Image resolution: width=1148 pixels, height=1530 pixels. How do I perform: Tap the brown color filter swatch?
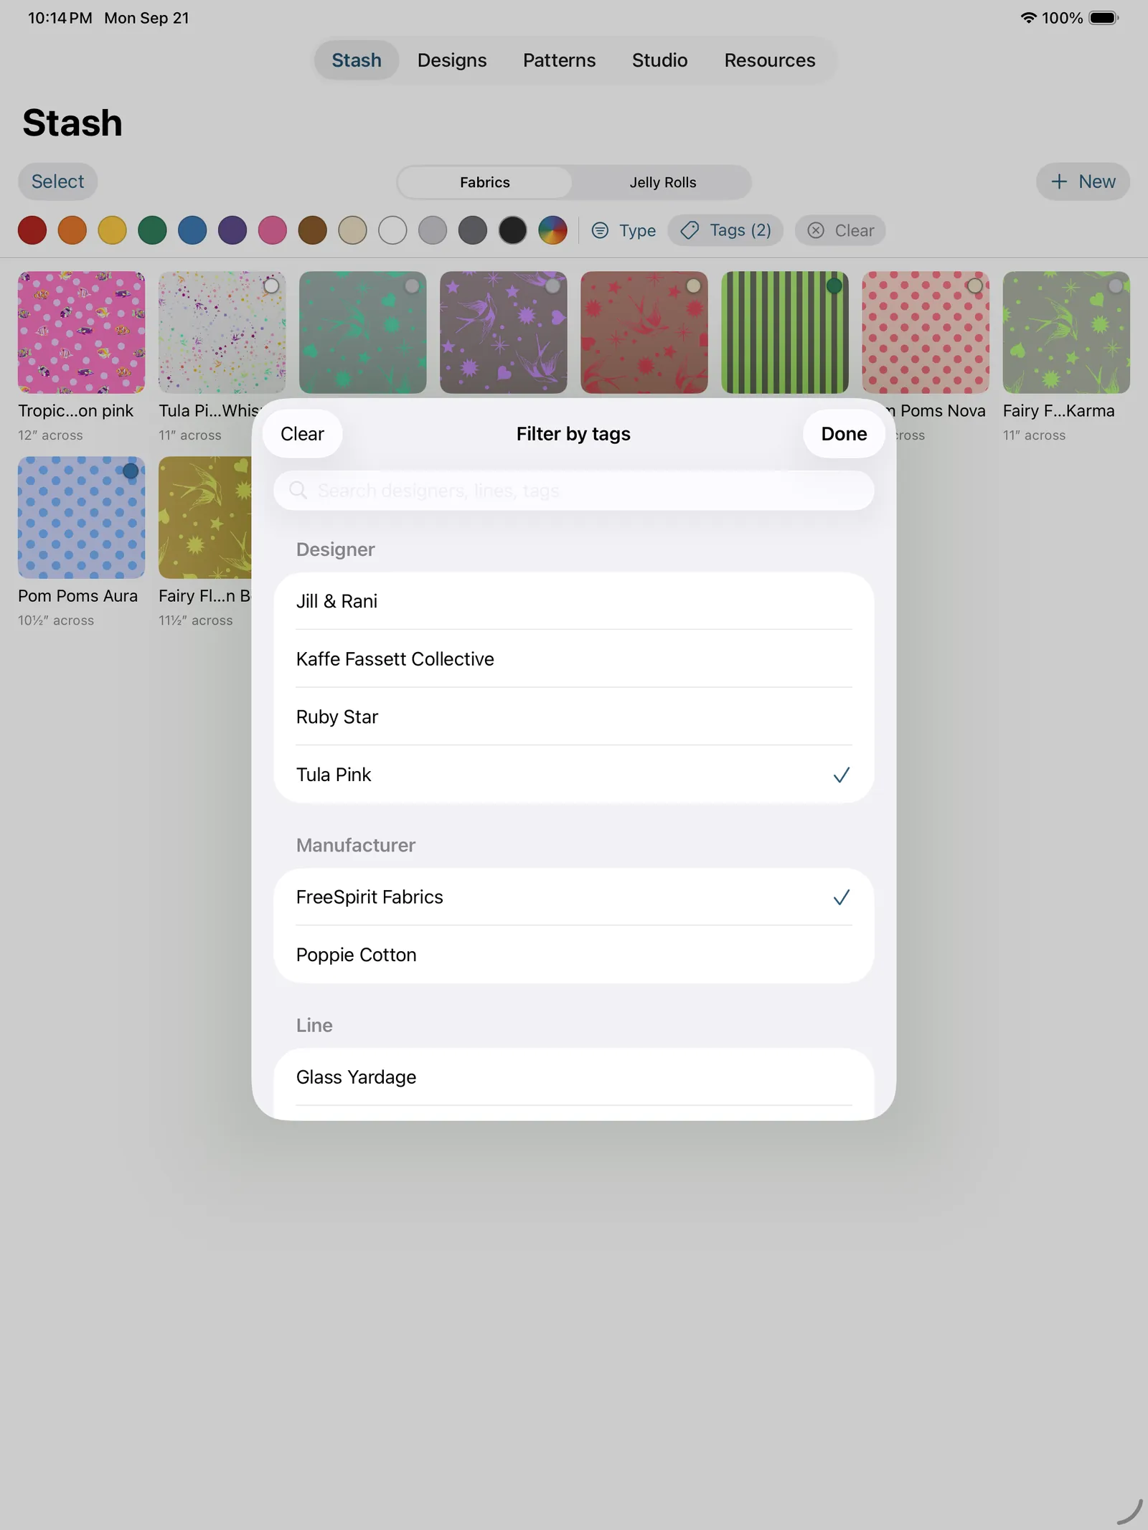313,230
